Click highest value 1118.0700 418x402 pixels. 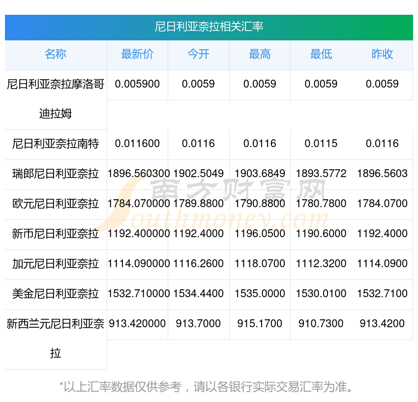coord(260,264)
